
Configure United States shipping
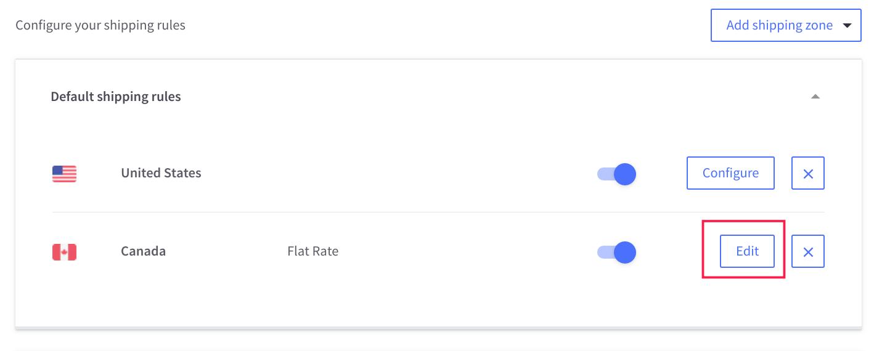pos(730,173)
